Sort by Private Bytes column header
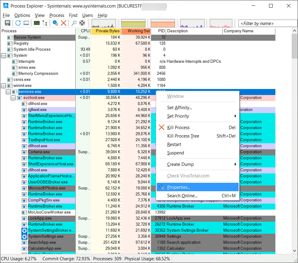 point(106,31)
